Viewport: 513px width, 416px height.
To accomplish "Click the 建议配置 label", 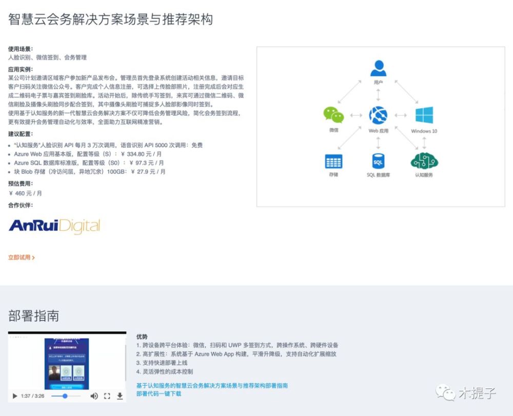I will click(21, 134).
